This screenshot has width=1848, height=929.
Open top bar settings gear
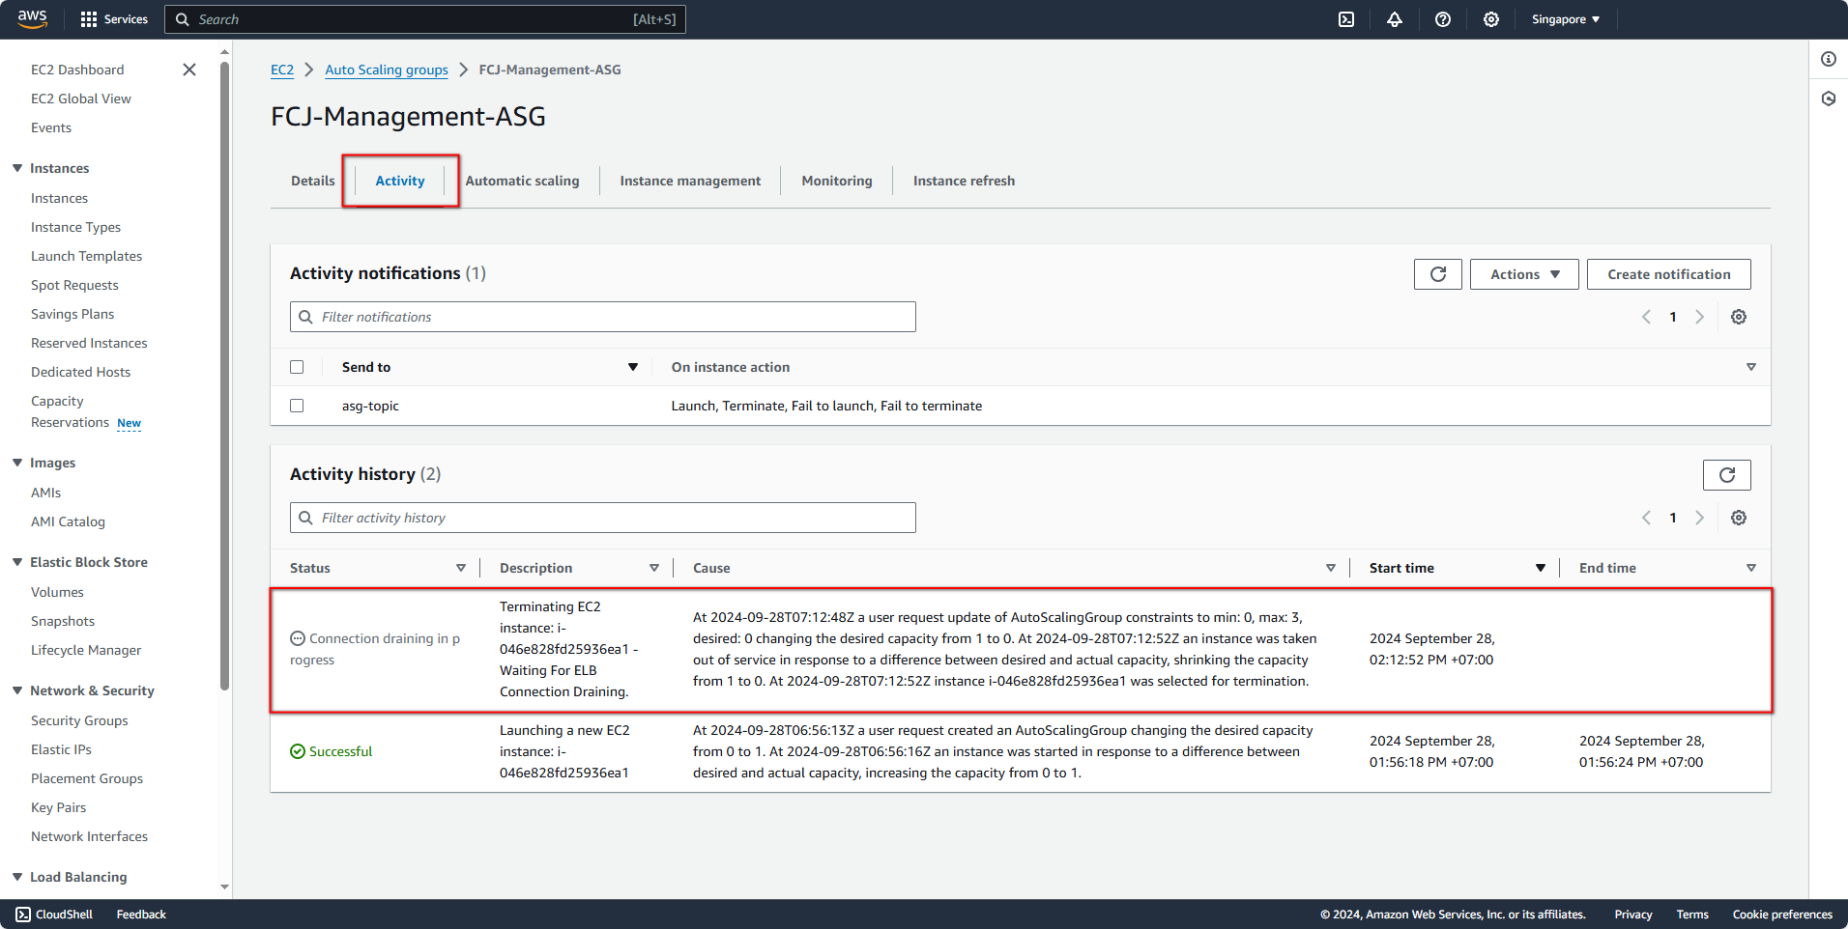1491,19
